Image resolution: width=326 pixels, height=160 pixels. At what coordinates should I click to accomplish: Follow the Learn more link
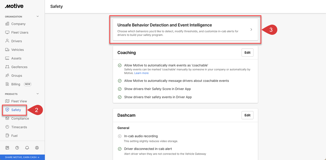click(x=141, y=73)
